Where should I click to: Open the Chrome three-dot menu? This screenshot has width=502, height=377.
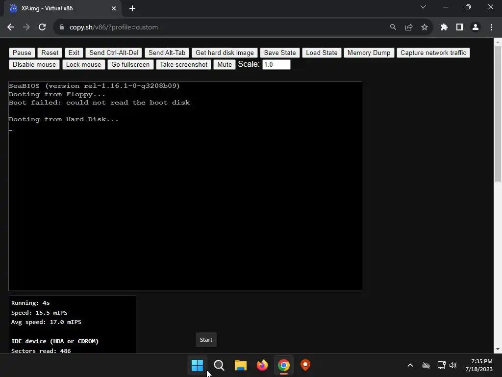click(x=491, y=27)
